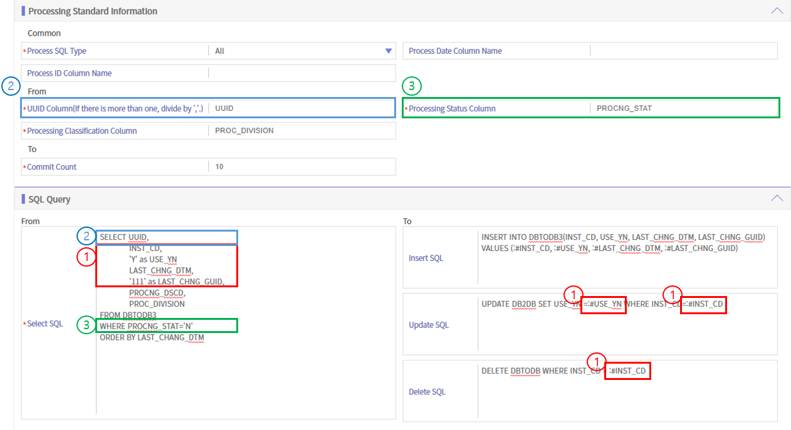791x430 pixels.
Task: Click the blue circle 2 beside SELECT UUID
Action: click(x=86, y=236)
